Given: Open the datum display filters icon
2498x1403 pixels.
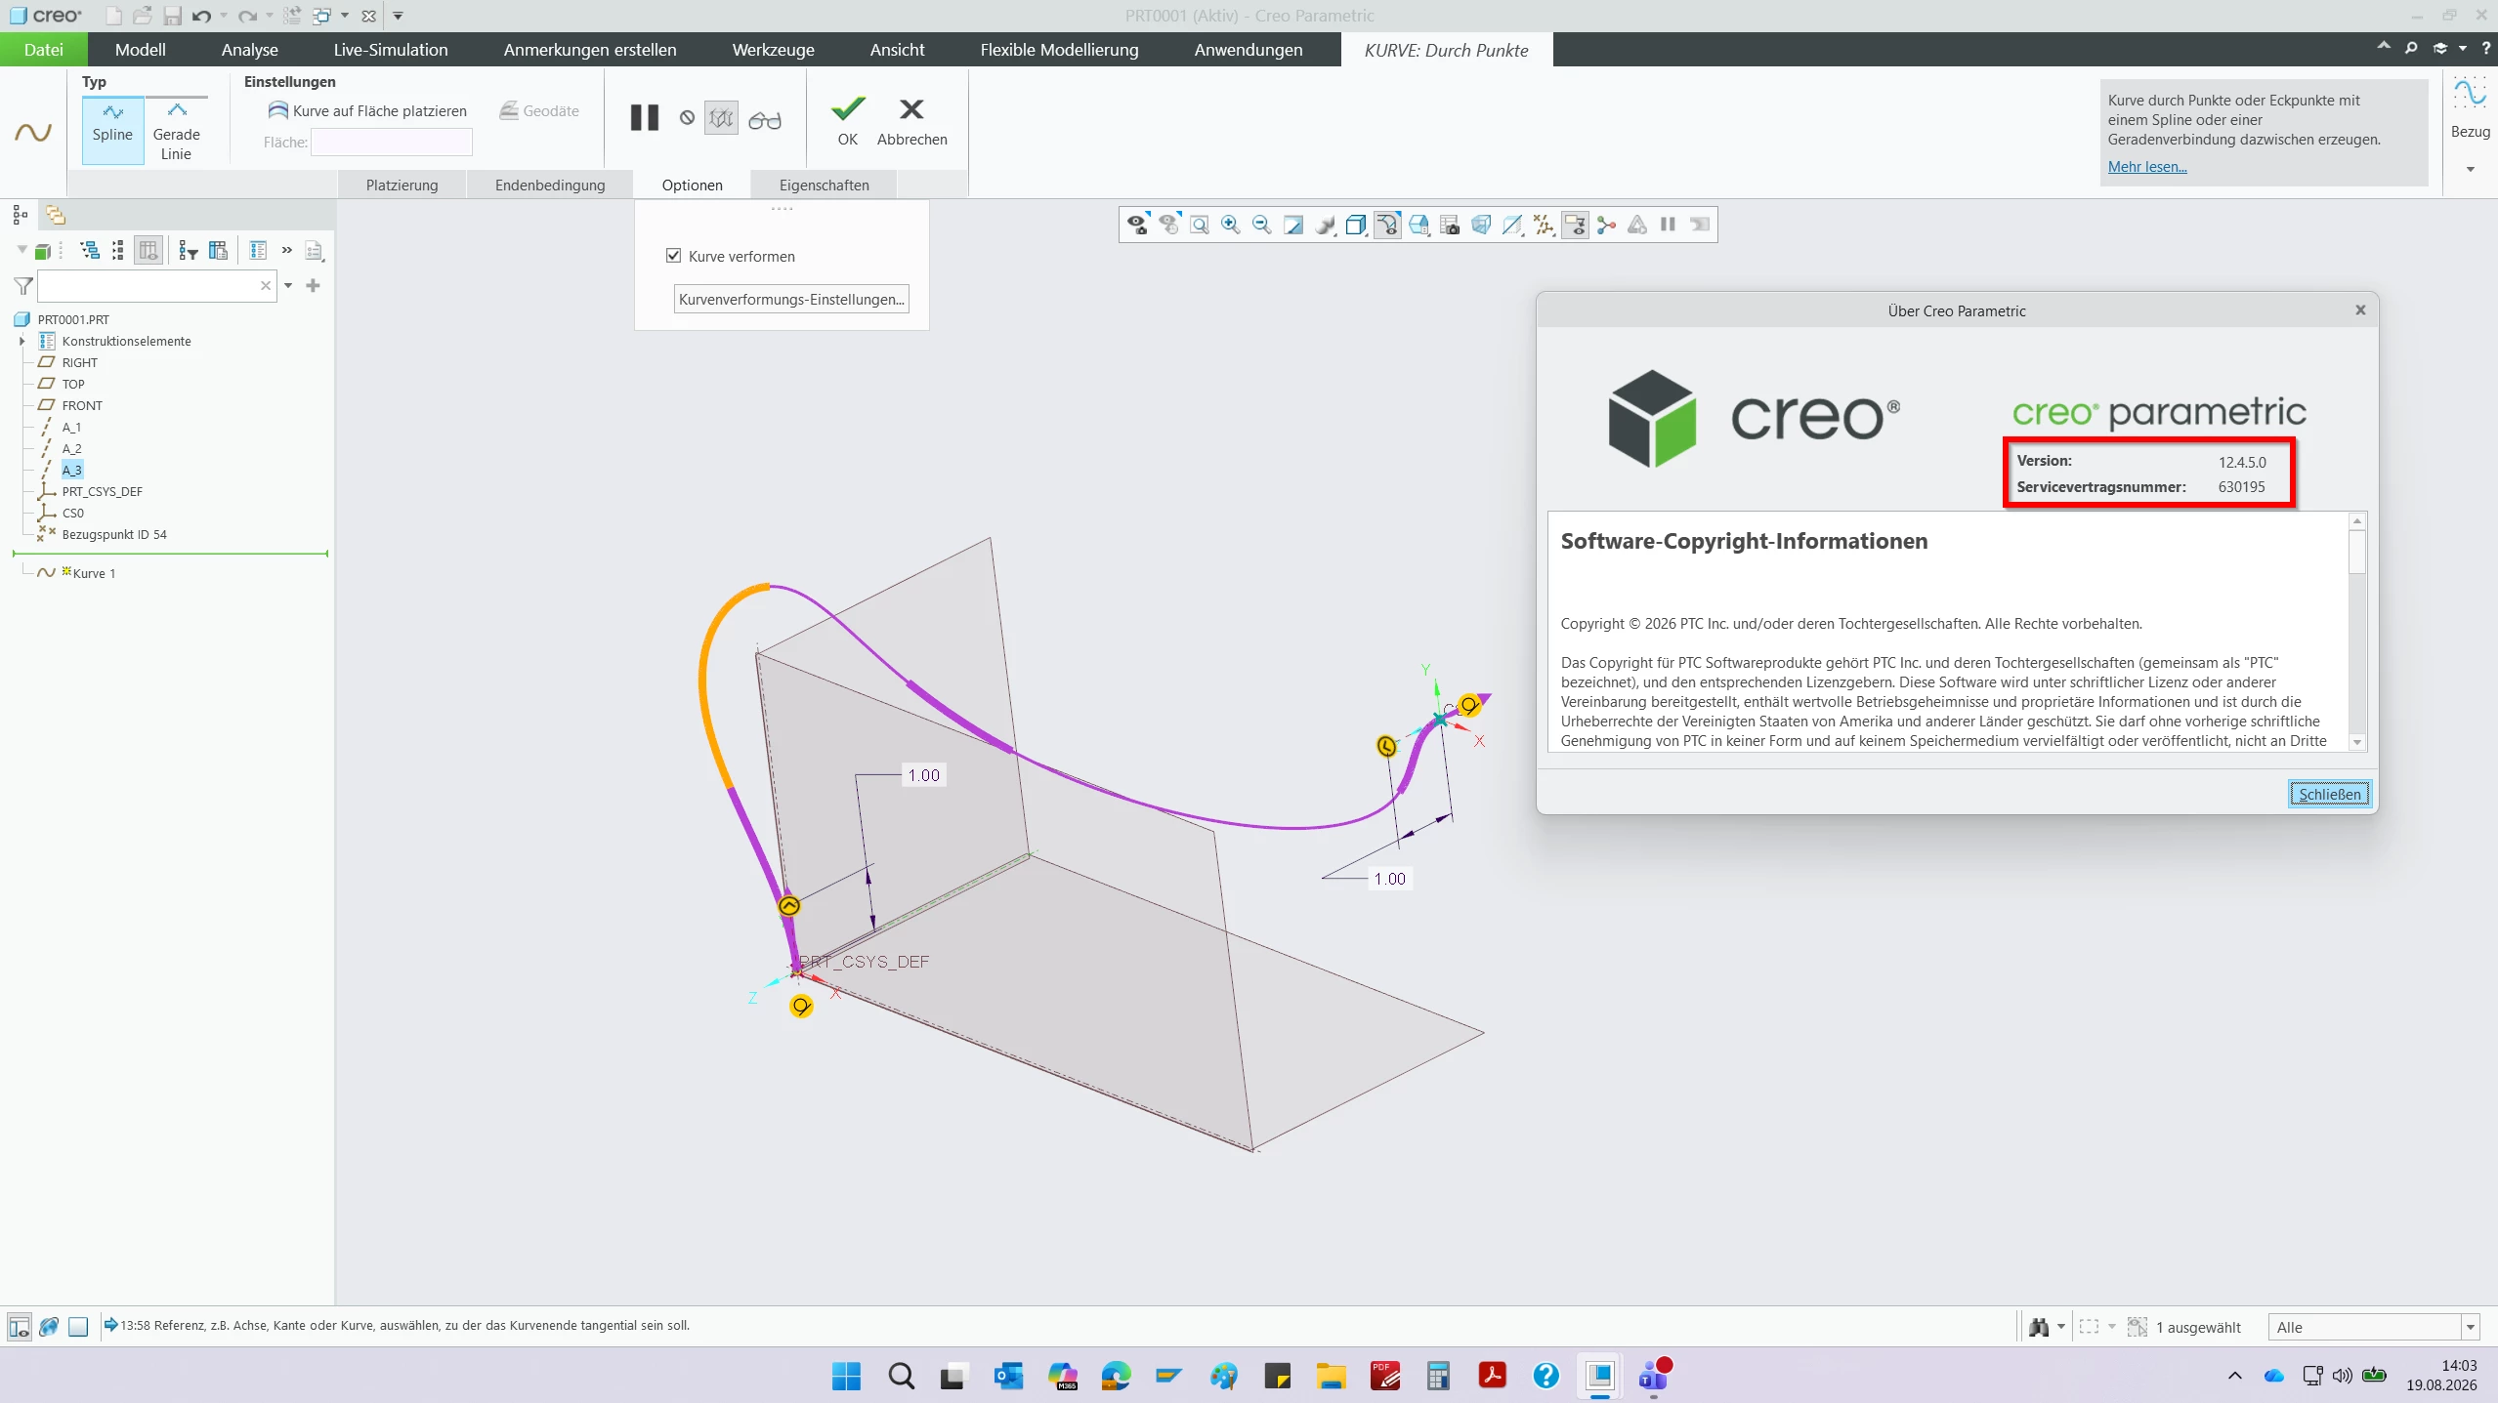Looking at the screenshot, I should pos(1544,226).
